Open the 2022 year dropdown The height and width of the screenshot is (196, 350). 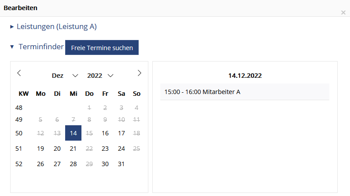tap(100, 76)
